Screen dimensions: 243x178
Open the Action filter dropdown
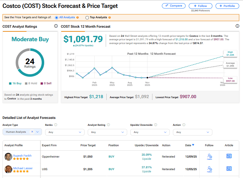(193, 132)
